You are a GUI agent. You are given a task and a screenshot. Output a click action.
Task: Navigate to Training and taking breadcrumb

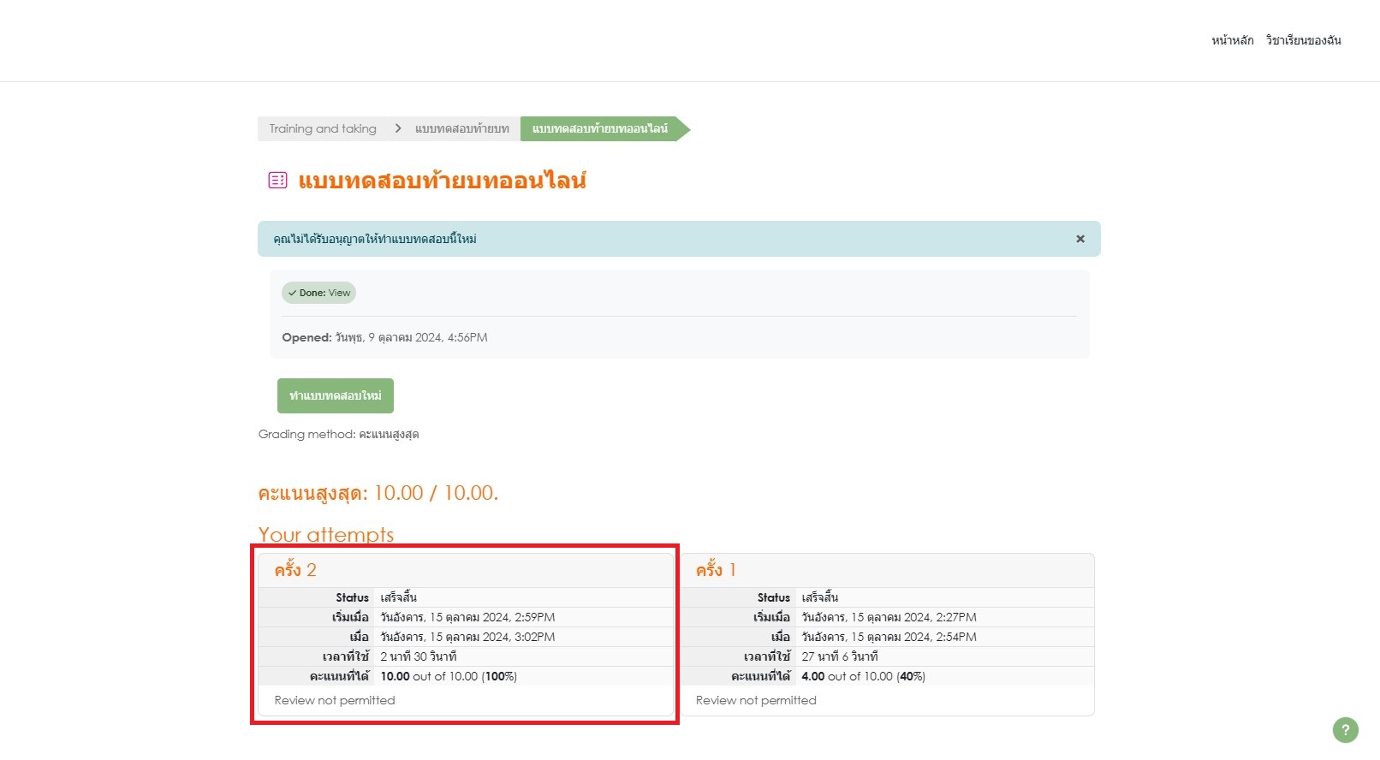(x=323, y=128)
